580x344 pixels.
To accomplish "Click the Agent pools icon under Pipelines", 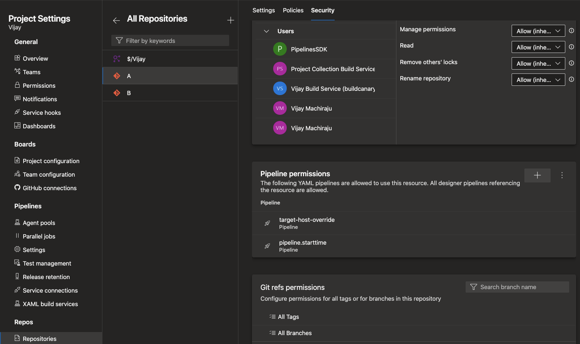I will pyautogui.click(x=17, y=223).
